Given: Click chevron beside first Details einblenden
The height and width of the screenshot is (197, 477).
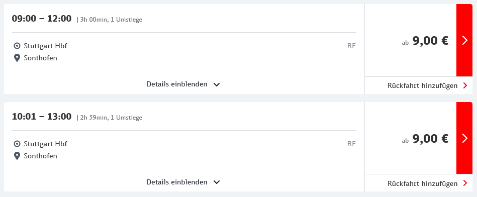Looking at the screenshot, I should (216, 84).
